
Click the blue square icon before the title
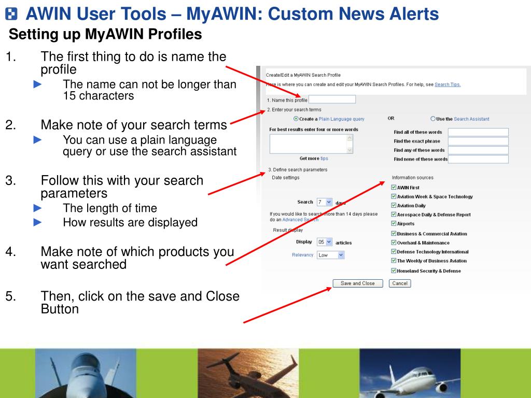point(11,15)
